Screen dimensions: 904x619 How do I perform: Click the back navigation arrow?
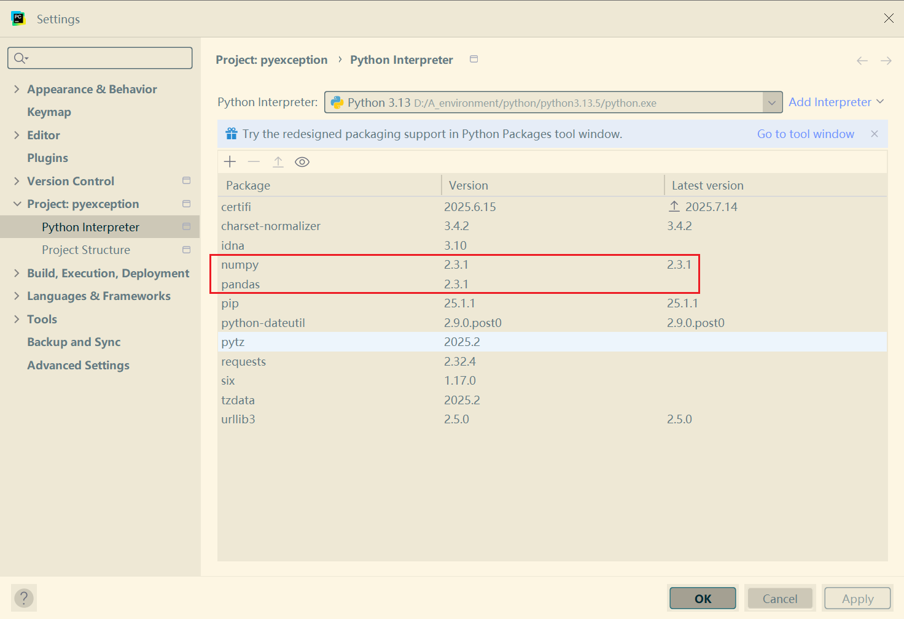(x=862, y=61)
